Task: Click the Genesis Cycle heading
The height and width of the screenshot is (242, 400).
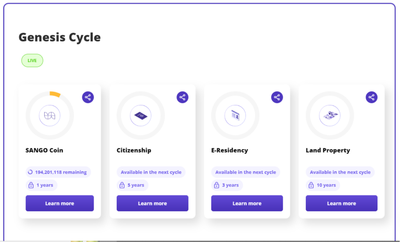Action: pyautogui.click(x=60, y=37)
